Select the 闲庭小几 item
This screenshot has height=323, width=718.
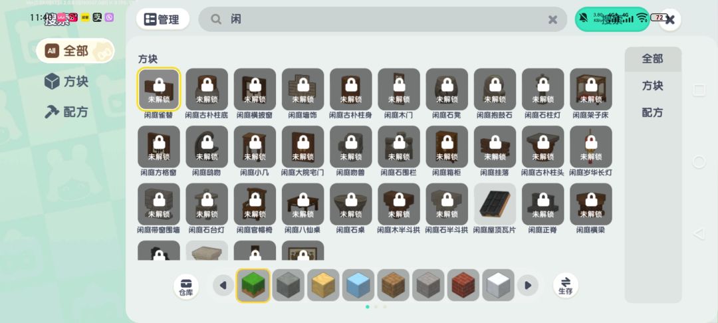pos(255,147)
